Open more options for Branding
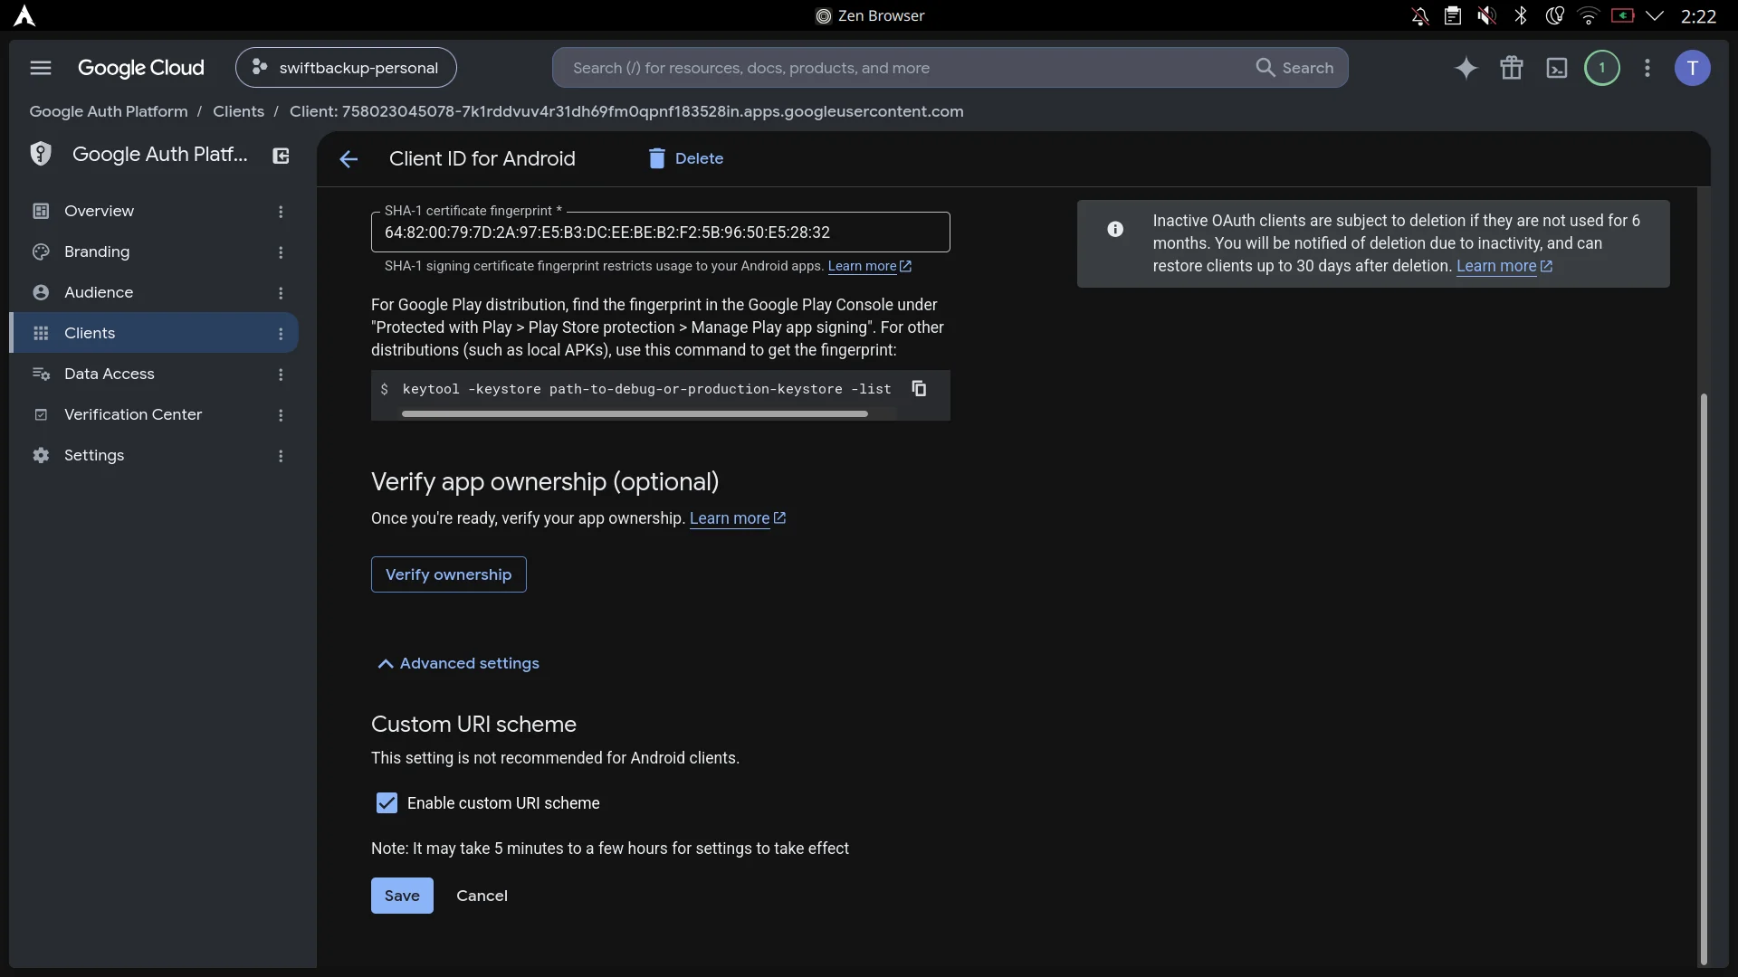Viewport: 1738px width, 977px height. click(281, 252)
